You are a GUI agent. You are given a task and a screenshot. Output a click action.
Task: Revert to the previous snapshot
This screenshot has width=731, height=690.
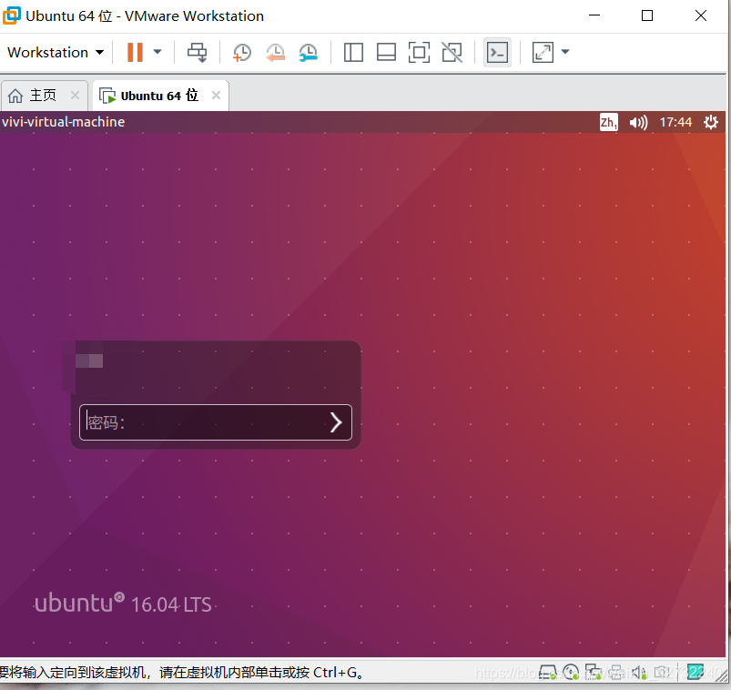point(275,52)
